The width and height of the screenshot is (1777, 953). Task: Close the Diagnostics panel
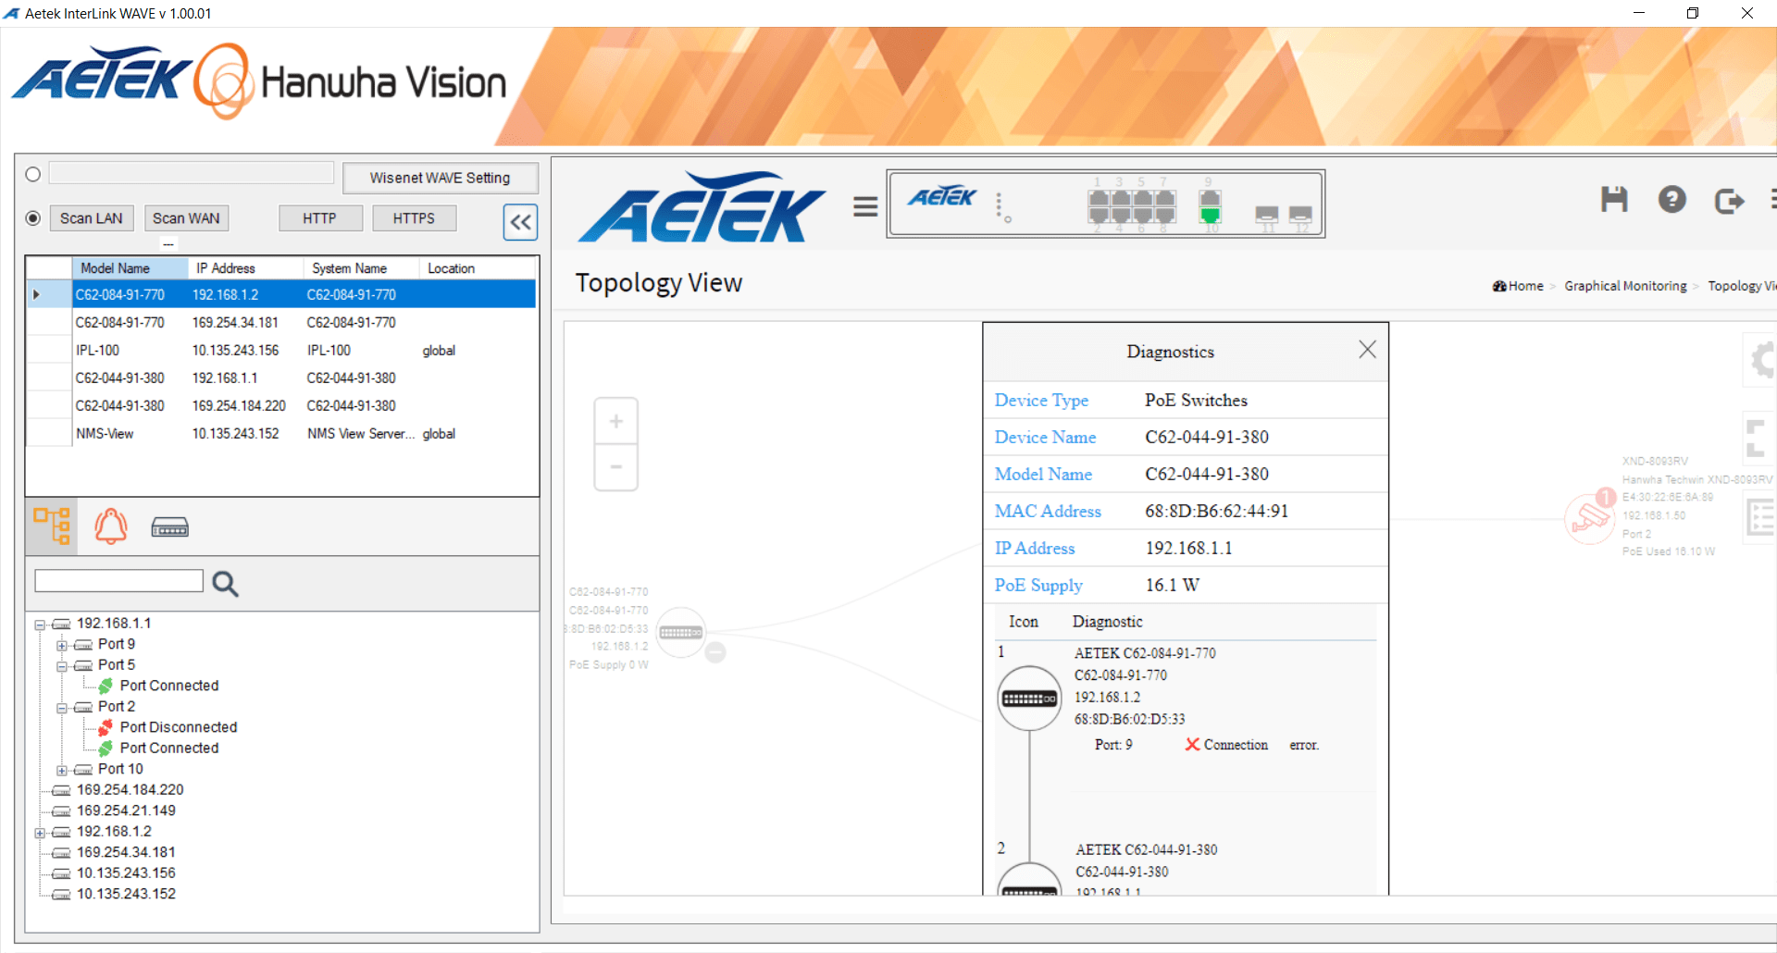point(1367,350)
